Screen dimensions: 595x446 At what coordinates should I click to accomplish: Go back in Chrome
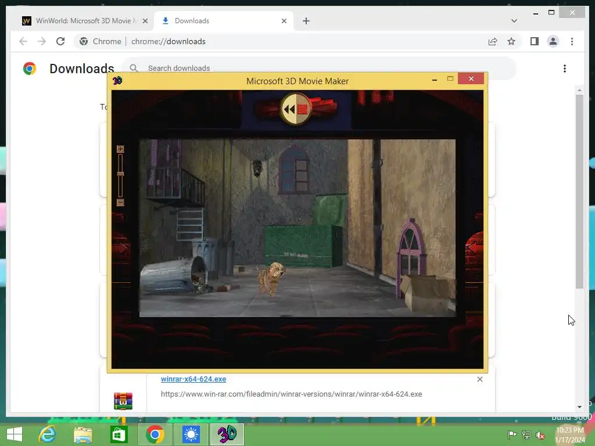pos(23,41)
